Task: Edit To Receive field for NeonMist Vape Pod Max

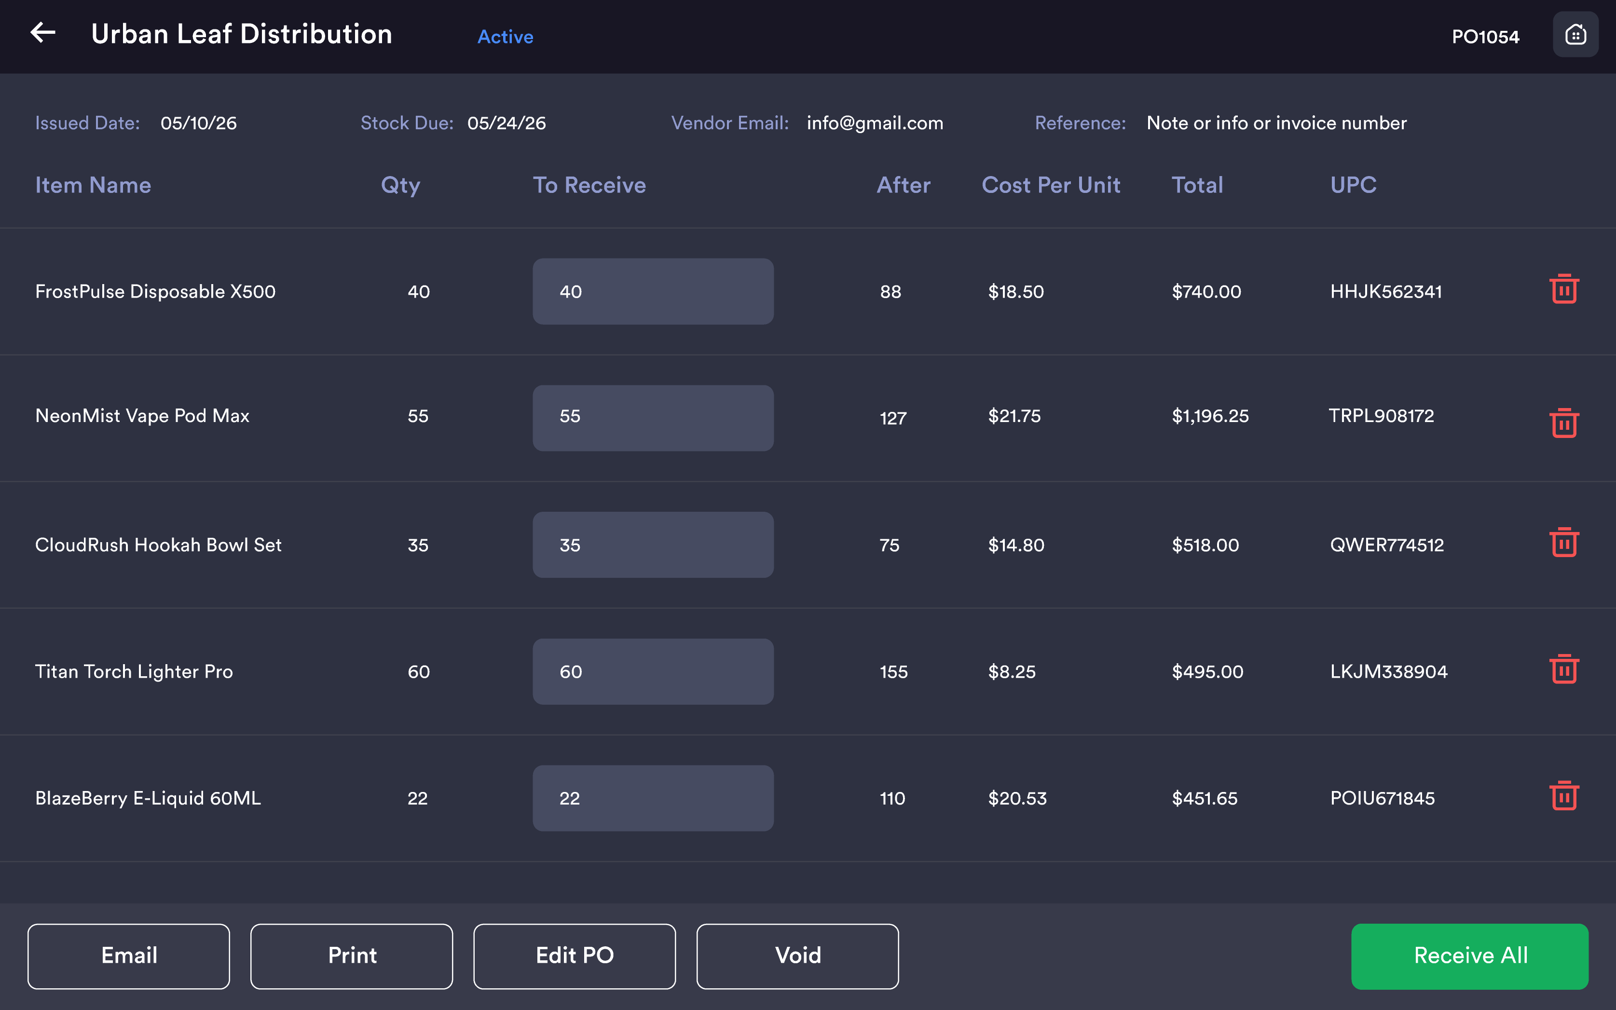Action: [x=653, y=418]
